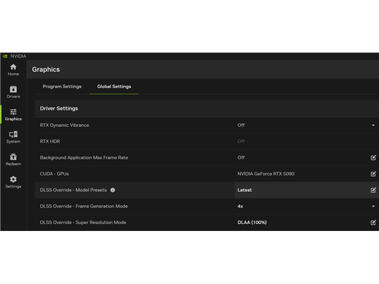This screenshot has height=284, width=379.
Task: Go to the Drivers section
Action: 13,92
